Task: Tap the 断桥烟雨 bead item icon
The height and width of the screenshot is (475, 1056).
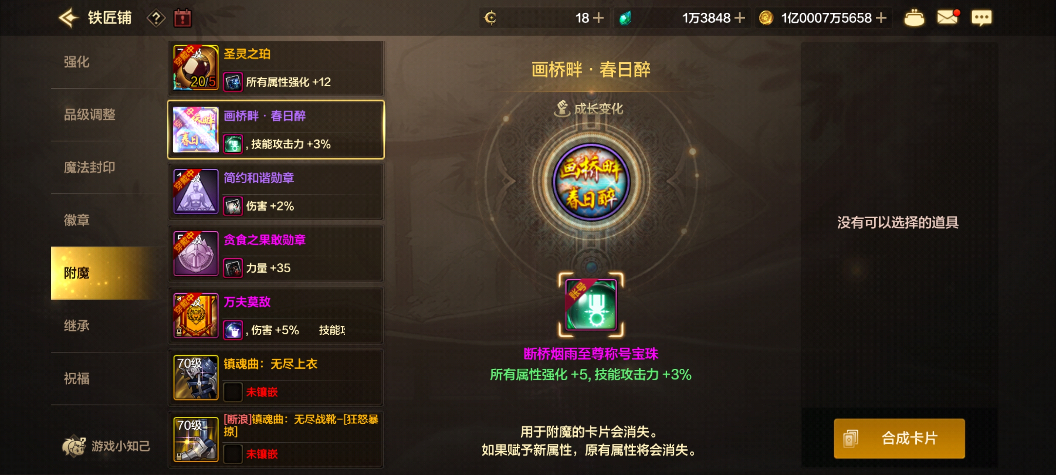Action: [591, 305]
